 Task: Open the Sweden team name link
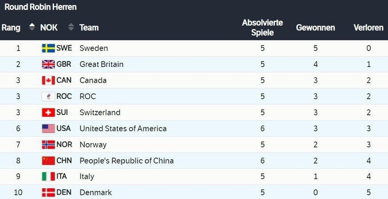point(93,48)
